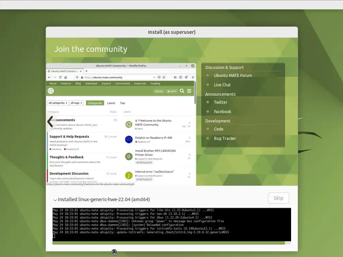343x257 pixels.
Task: Open the all tags dropdown
Action: [x=76, y=103]
